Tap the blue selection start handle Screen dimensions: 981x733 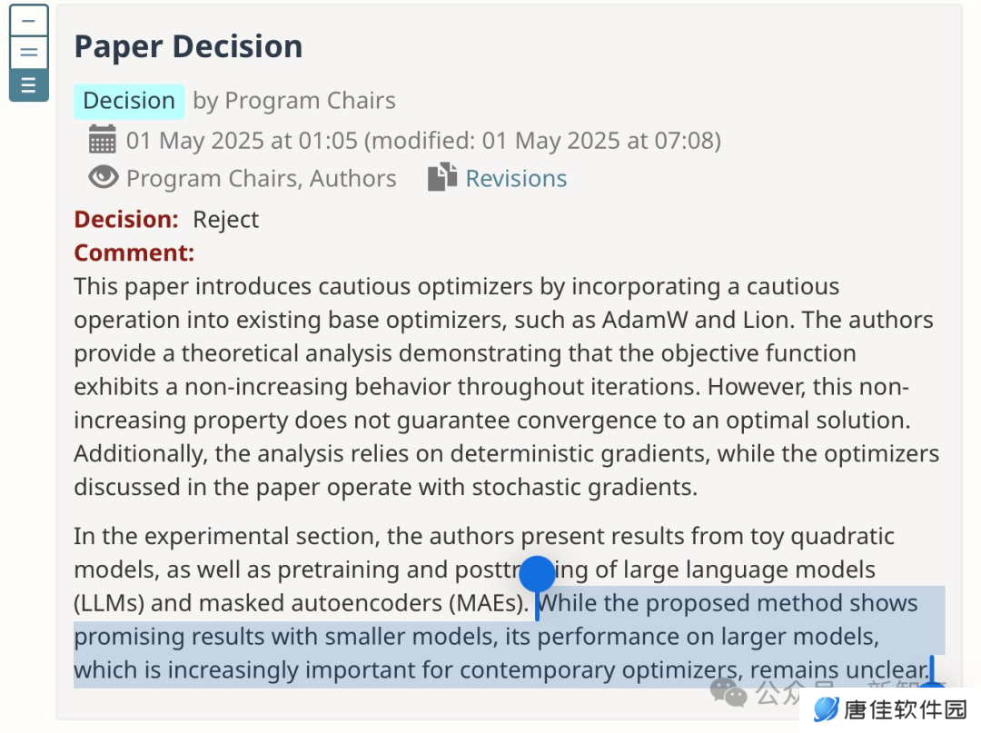tap(537, 574)
